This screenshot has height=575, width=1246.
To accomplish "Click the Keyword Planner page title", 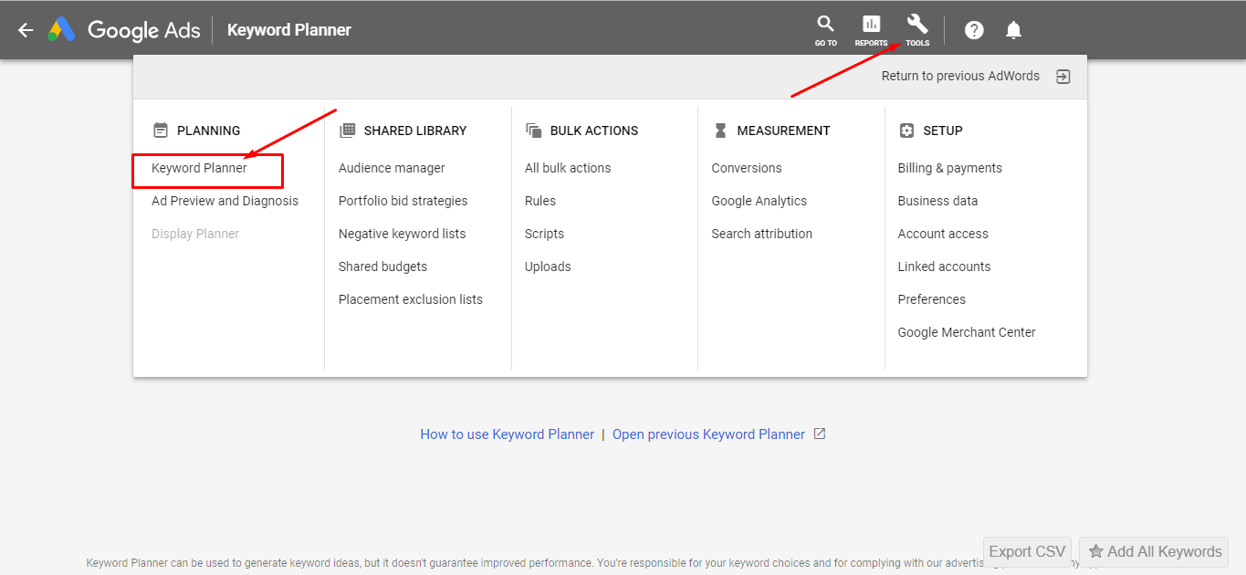I will (288, 30).
